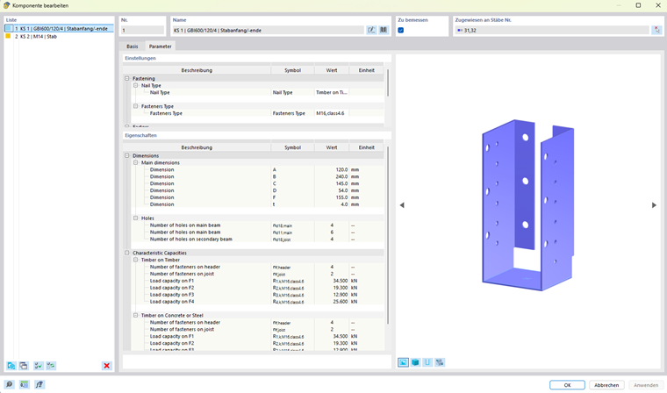Click the Zugewiesen an Stäbe Nr. field

[x=552, y=30]
